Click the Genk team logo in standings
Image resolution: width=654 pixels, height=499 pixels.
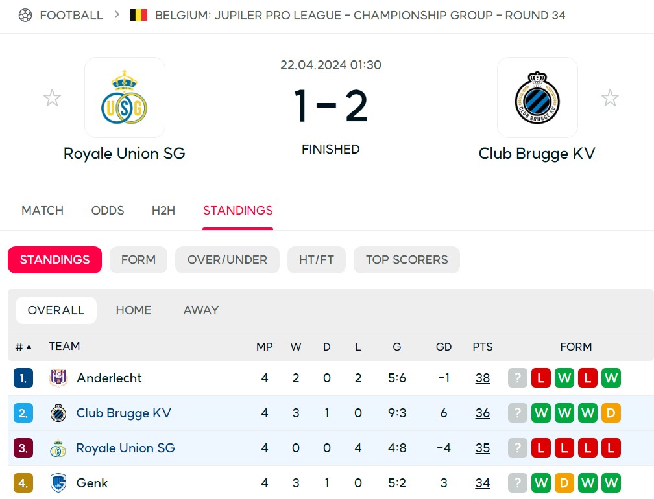tap(58, 483)
